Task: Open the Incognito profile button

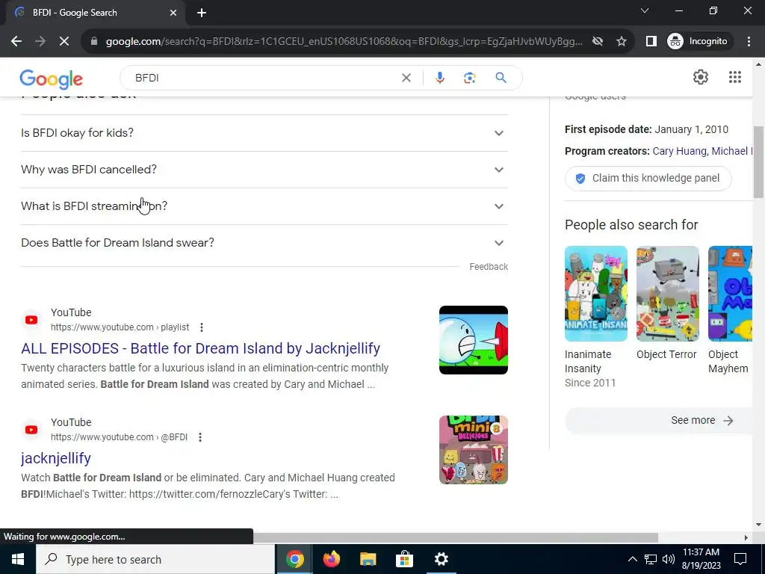Action: coord(698,42)
